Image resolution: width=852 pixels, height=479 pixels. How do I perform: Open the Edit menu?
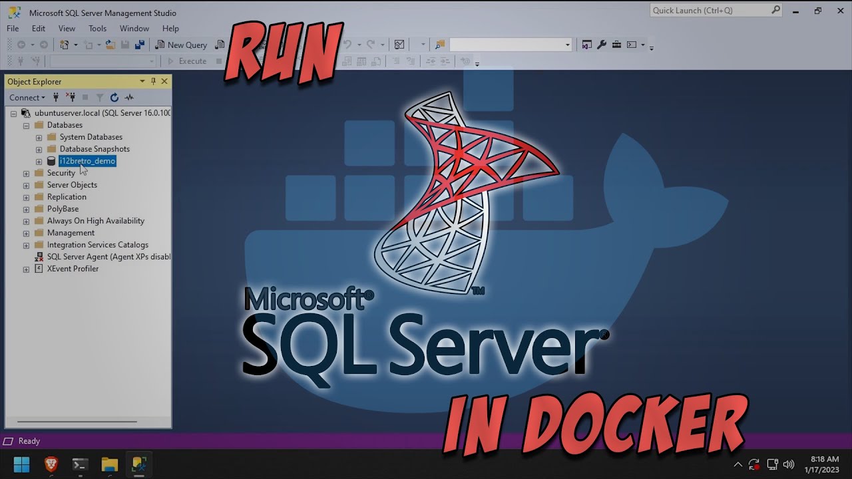coord(39,29)
